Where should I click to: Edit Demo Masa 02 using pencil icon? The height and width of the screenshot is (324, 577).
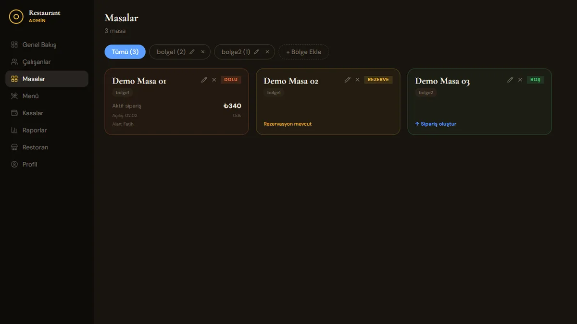[x=348, y=80]
